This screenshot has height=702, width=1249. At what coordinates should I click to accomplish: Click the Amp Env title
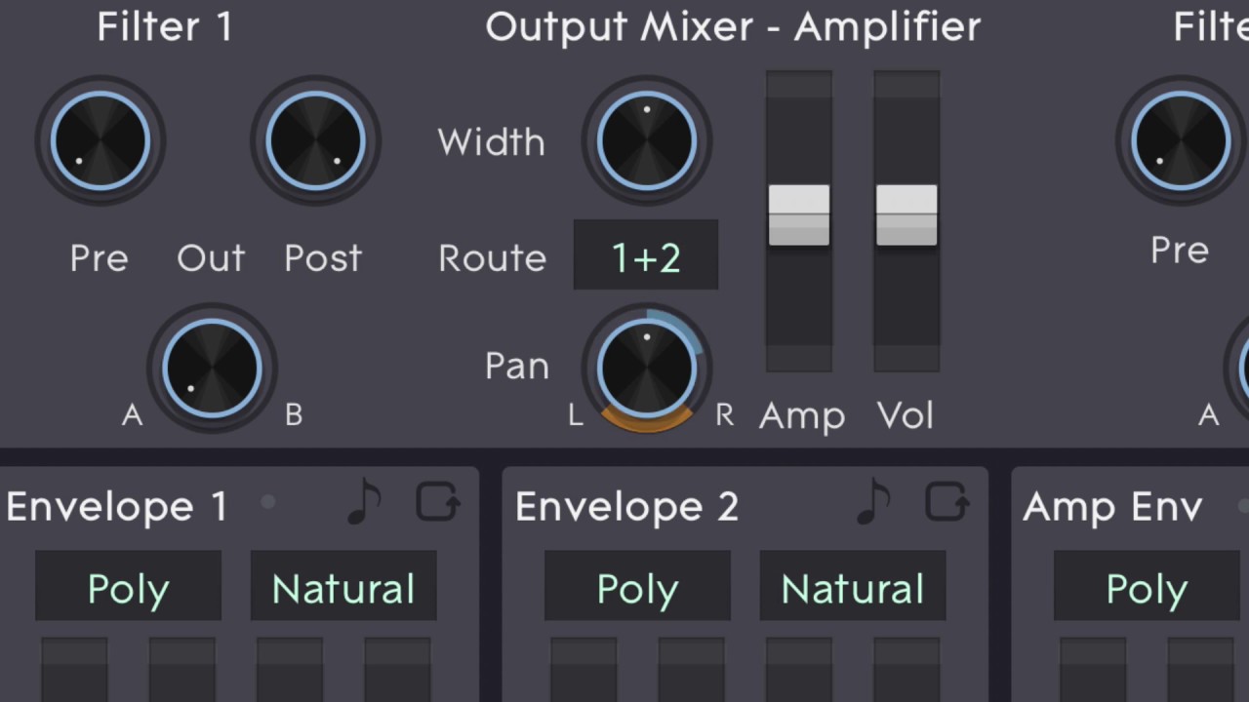pyautogui.click(x=1112, y=507)
